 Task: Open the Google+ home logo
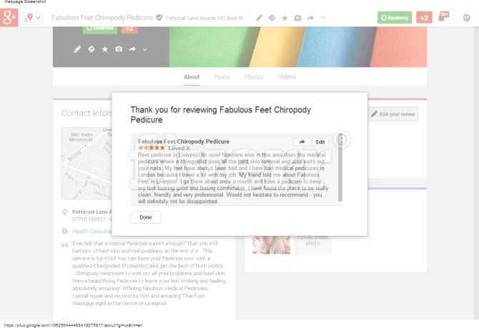pos(9,17)
